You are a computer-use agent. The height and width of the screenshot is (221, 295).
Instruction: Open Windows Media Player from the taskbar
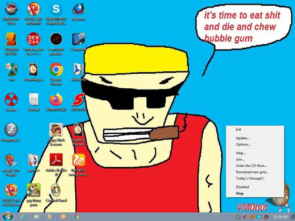pos(50,217)
